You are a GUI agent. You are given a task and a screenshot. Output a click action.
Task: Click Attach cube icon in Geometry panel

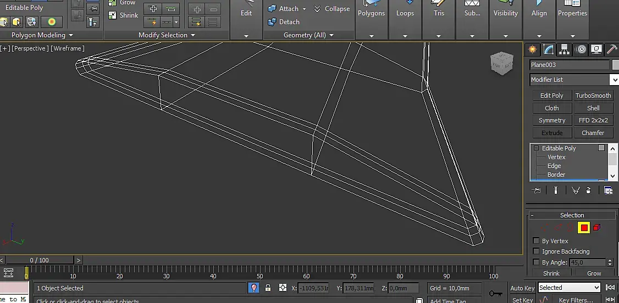pyautogui.click(x=272, y=9)
